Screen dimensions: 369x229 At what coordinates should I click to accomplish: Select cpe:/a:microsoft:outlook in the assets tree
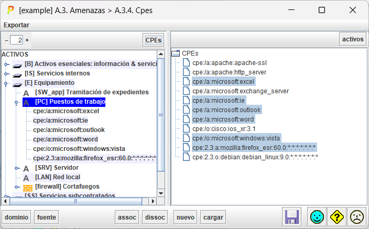(69, 130)
